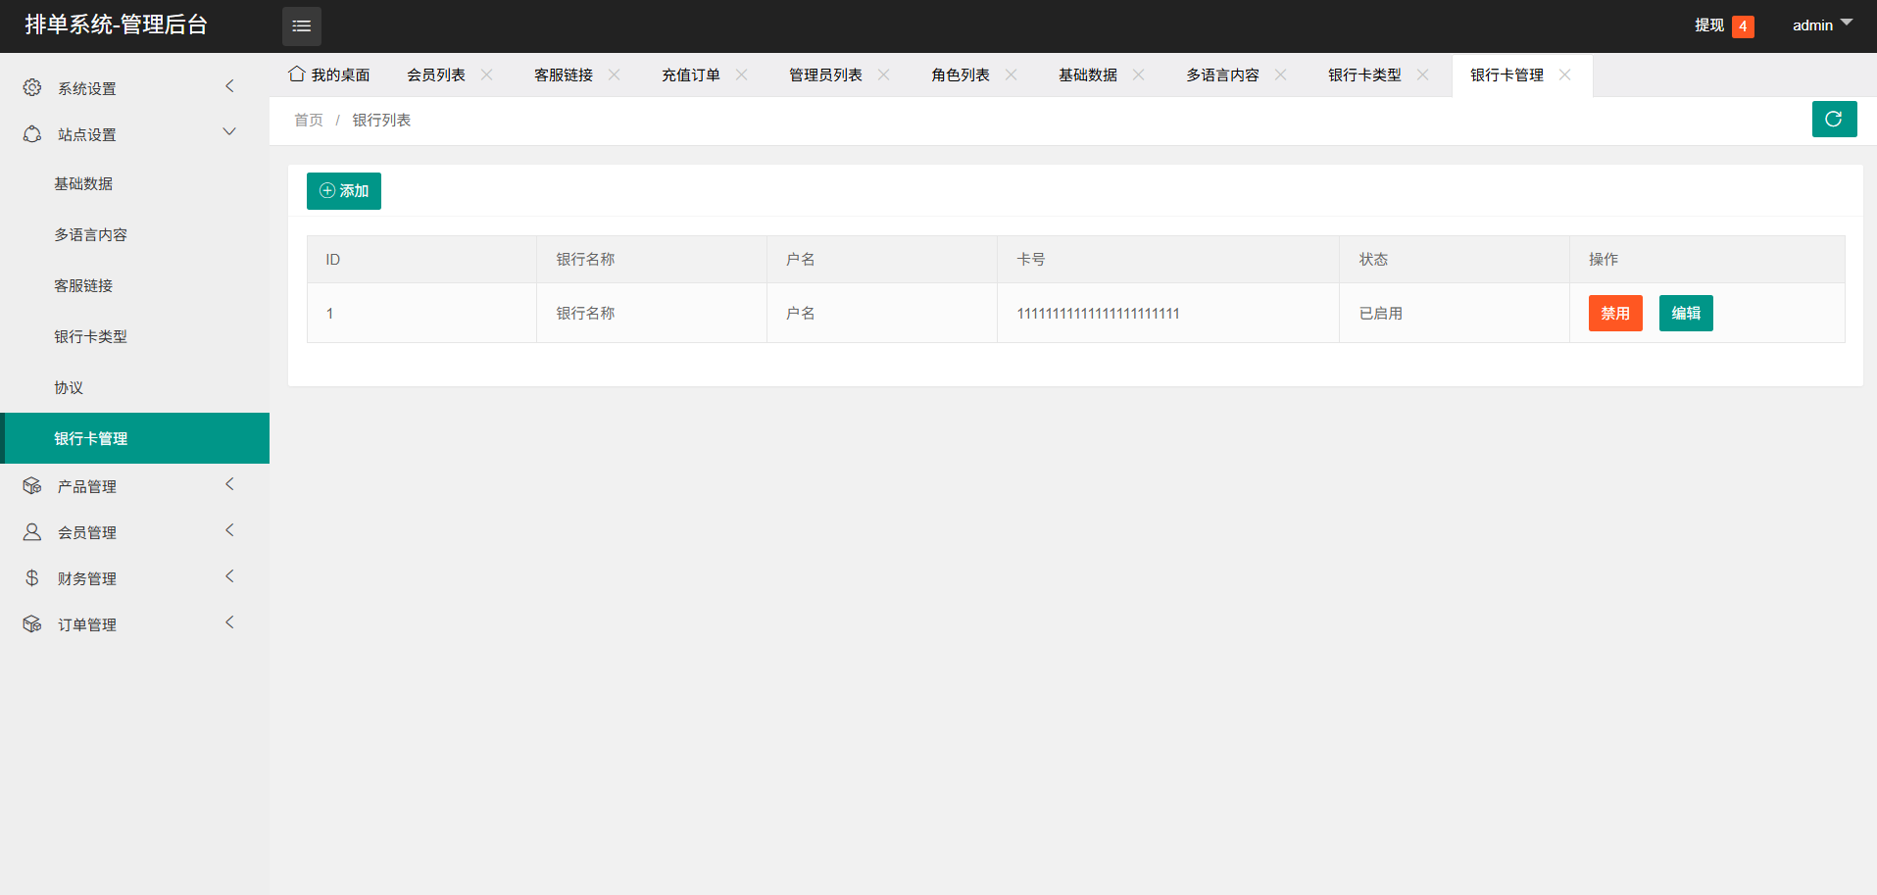Expand 订单管理 using its chevron
The width and height of the screenshot is (1877, 895).
(229, 622)
